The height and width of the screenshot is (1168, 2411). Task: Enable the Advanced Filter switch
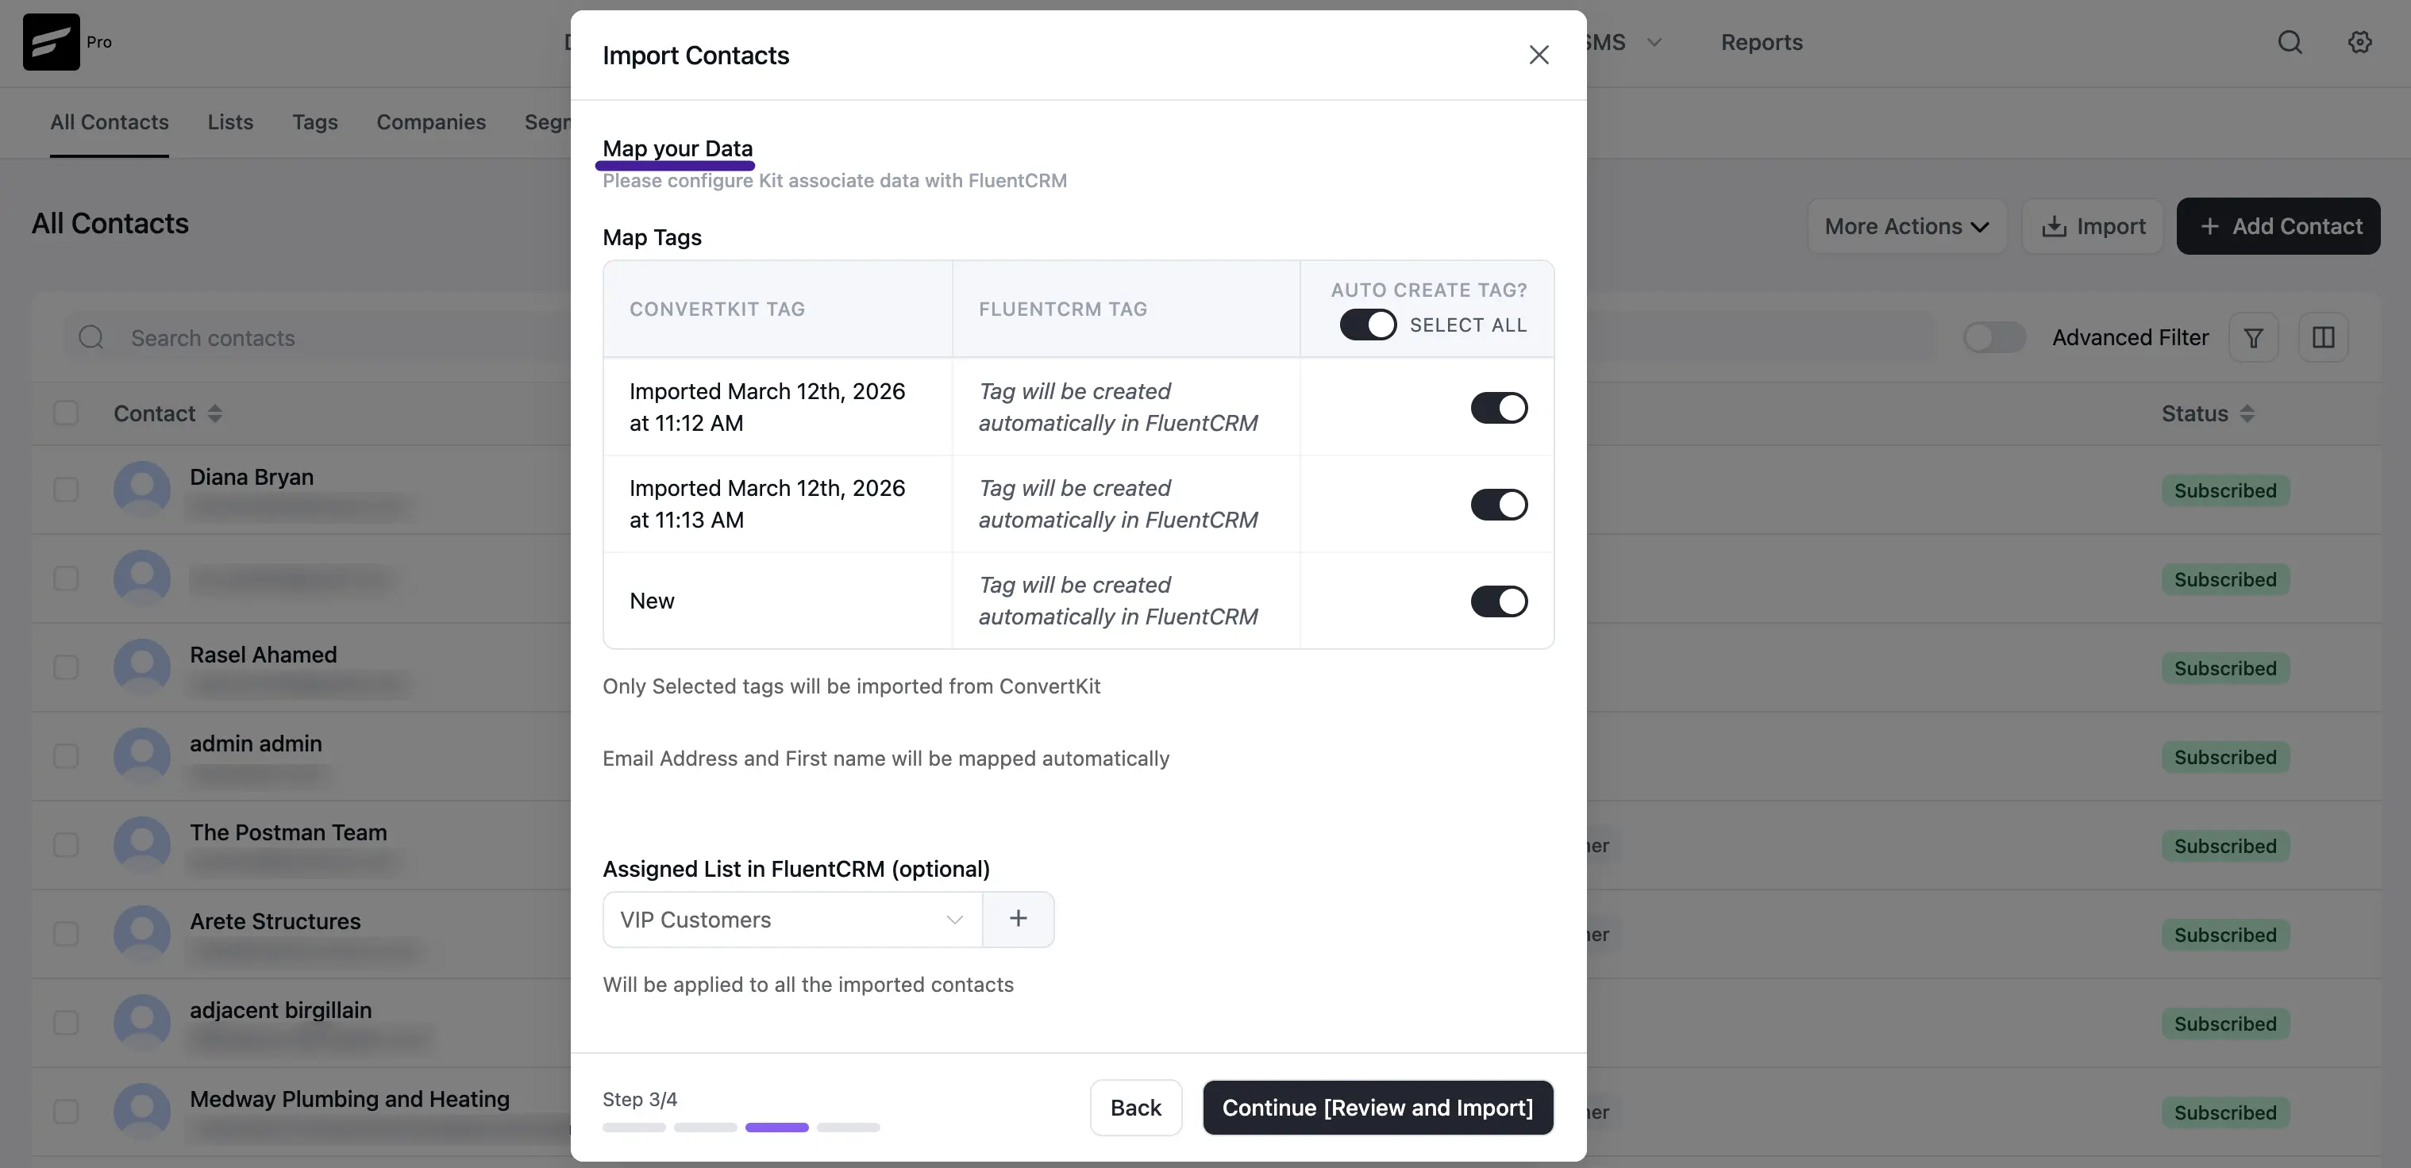coord(1994,337)
